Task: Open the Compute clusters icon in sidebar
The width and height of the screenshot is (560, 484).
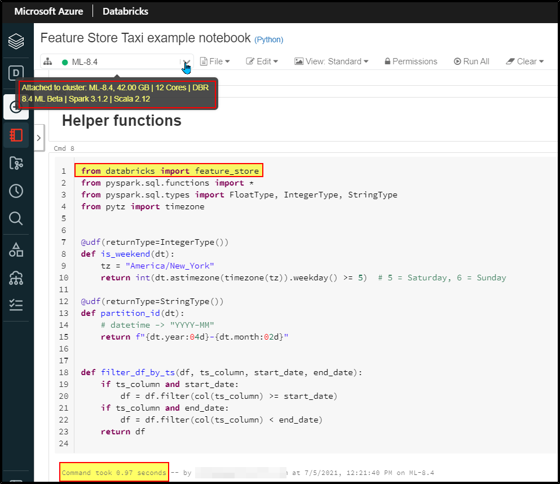Action: point(16,278)
